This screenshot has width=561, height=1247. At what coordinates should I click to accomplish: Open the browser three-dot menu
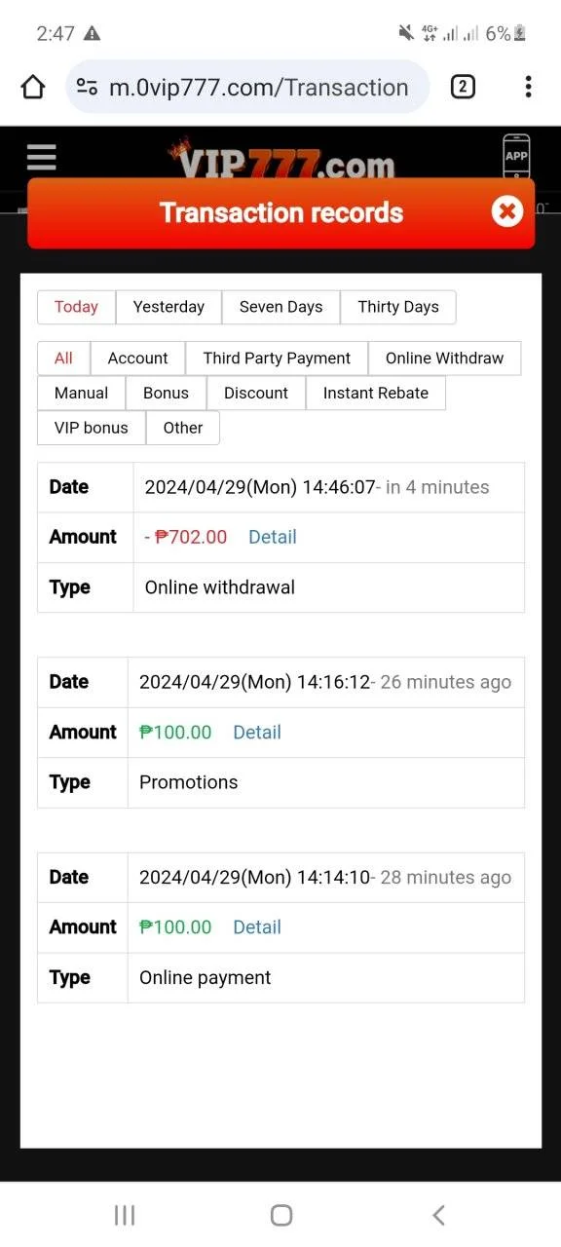click(x=528, y=88)
